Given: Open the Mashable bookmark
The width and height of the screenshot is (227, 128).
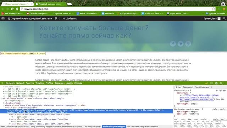Looking at the screenshot, I should [x=108, y=14].
